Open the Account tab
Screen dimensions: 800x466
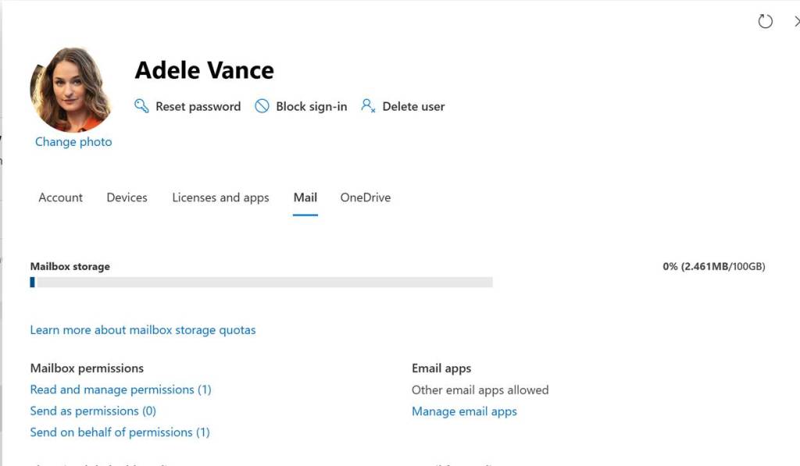click(60, 197)
